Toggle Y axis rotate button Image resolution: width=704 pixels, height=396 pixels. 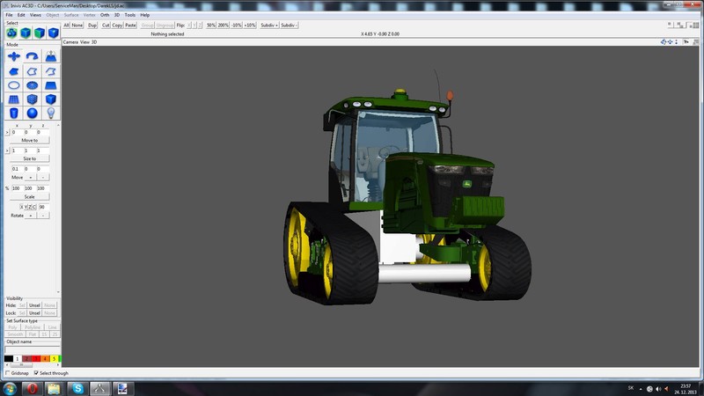(26, 207)
